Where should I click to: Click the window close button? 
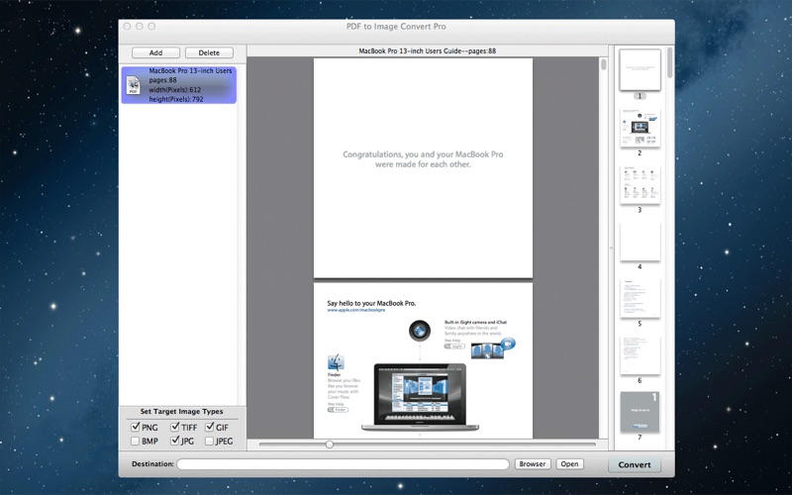point(128,27)
